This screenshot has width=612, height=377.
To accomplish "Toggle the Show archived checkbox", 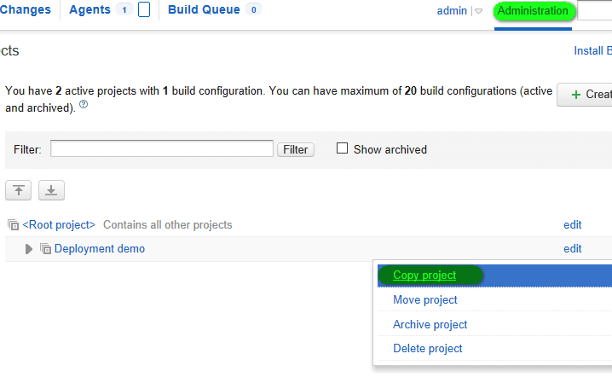I will (343, 148).
